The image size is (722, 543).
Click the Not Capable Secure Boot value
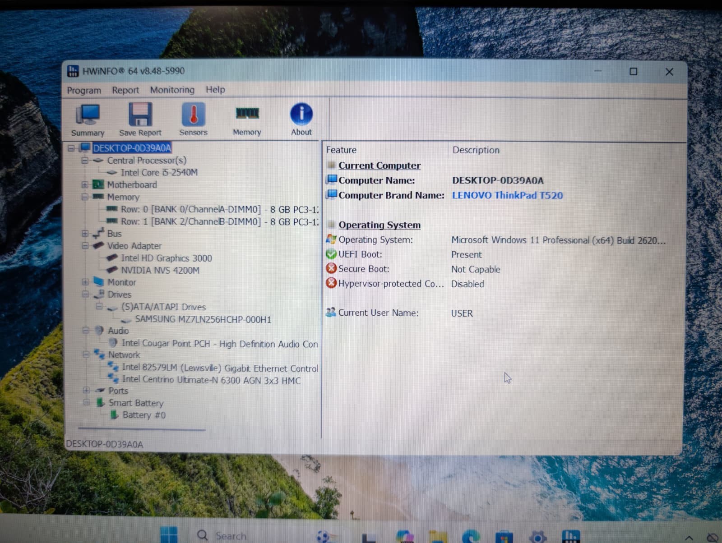click(476, 269)
